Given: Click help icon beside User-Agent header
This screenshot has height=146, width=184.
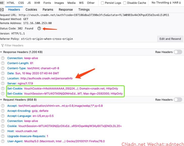Looking at the screenshot, I should [x=3, y=141].
